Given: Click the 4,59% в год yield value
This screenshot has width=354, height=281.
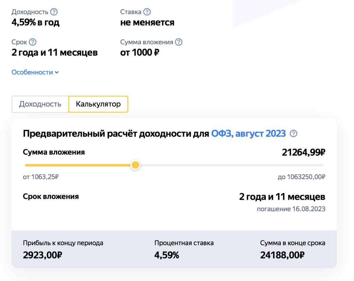Looking at the screenshot, I should [35, 22].
